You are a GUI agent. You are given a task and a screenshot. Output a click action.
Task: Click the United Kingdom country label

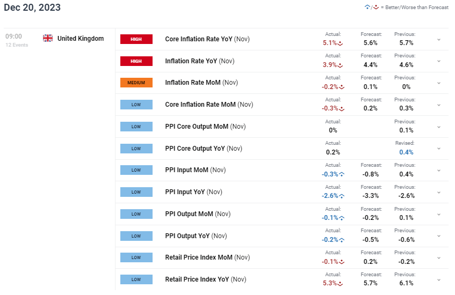tap(81, 39)
